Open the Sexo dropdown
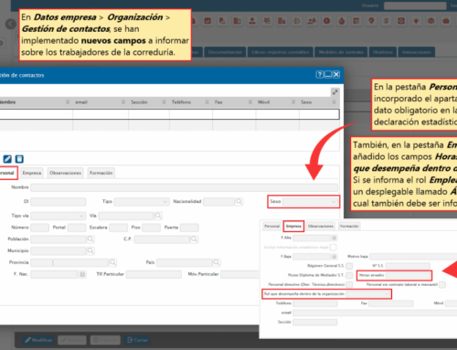 coord(310,202)
